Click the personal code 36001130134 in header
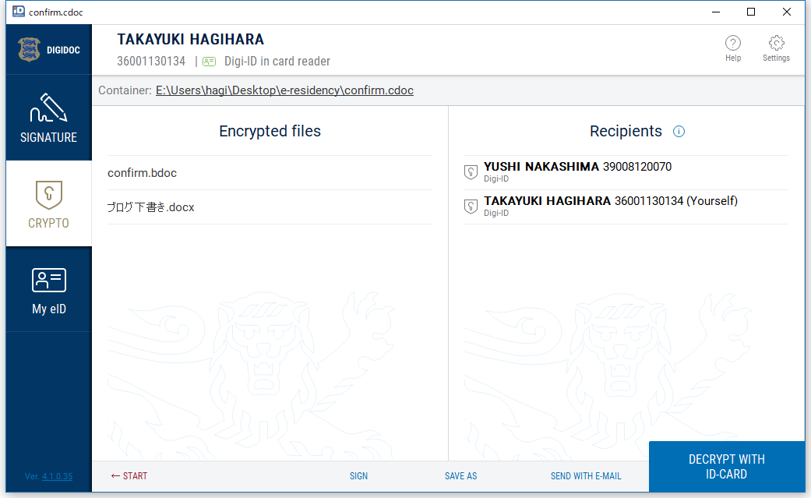Screen dimensions: 811x498 [x=151, y=62]
